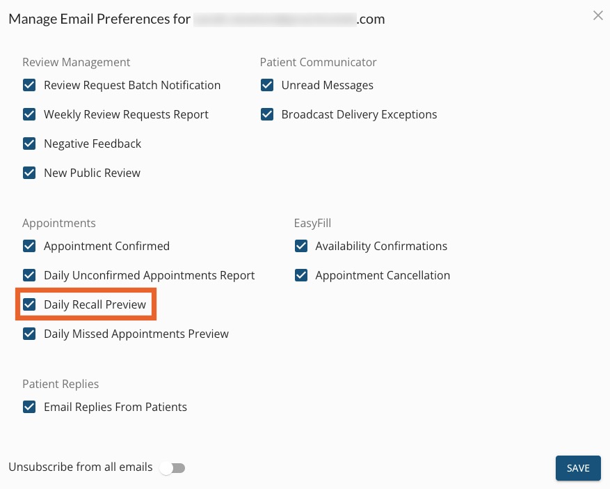
Task: Click the SAVE button
Action: pyautogui.click(x=578, y=467)
